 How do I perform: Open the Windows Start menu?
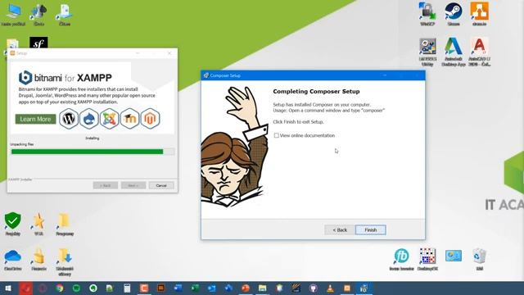(x=8, y=288)
